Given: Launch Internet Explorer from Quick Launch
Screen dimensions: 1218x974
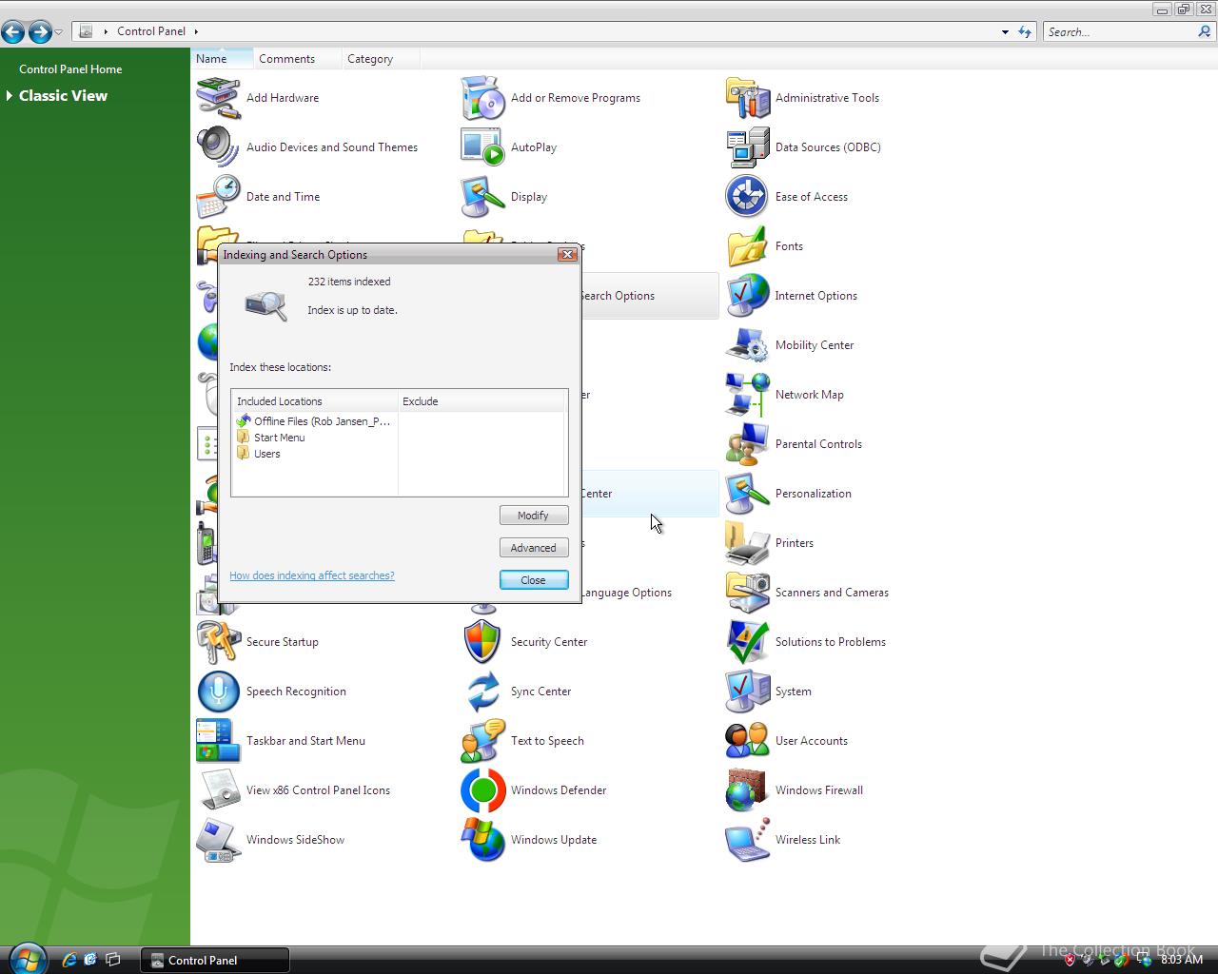Looking at the screenshot, I should [x=69, y=960].
